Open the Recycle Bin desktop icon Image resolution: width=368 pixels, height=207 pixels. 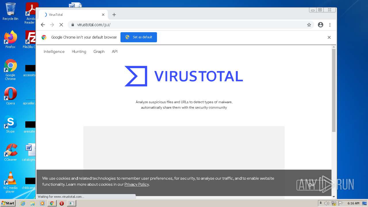[x=10, y=11]
